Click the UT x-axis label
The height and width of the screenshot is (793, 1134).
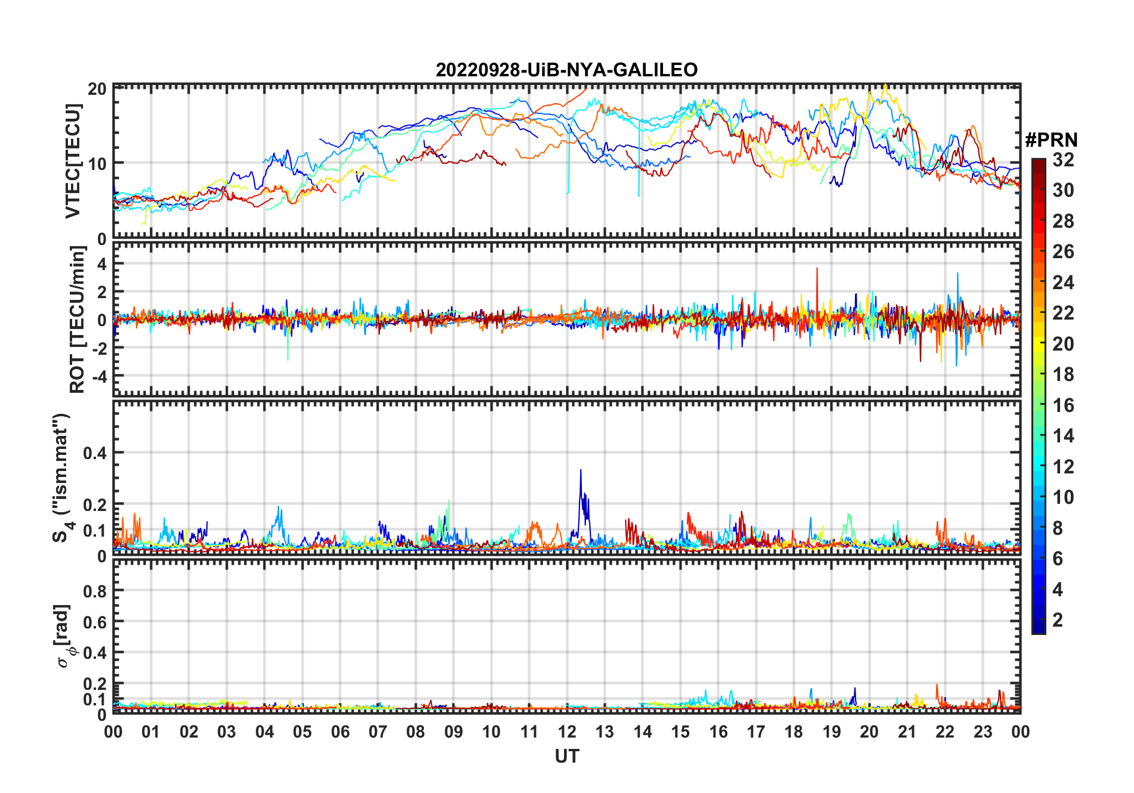(566, 756)
